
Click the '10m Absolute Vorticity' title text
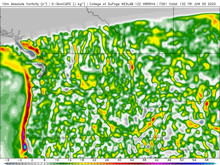coord(20,4)
